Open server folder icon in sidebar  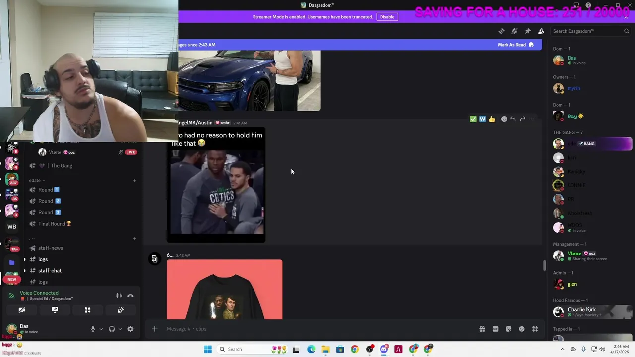[12, 262]
